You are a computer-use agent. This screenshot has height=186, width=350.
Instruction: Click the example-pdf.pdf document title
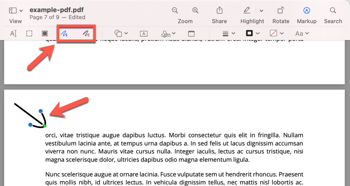click(57, 10)
